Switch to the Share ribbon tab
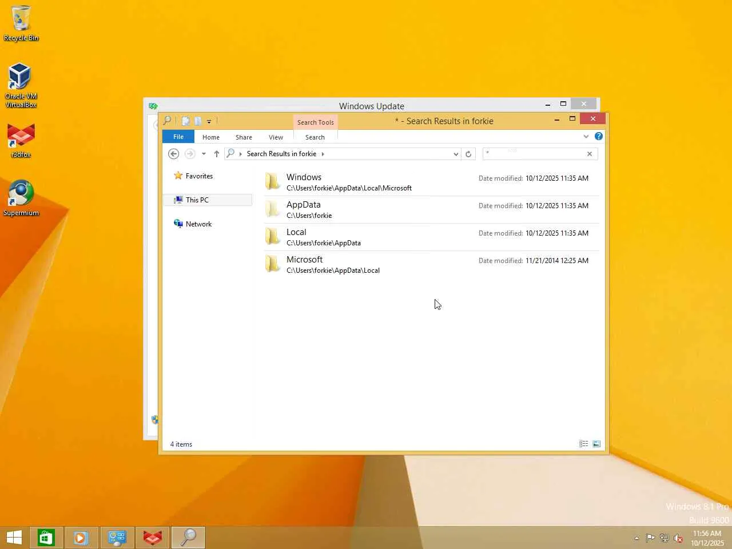This screenshot has height=549, width=732. [244, 137]
